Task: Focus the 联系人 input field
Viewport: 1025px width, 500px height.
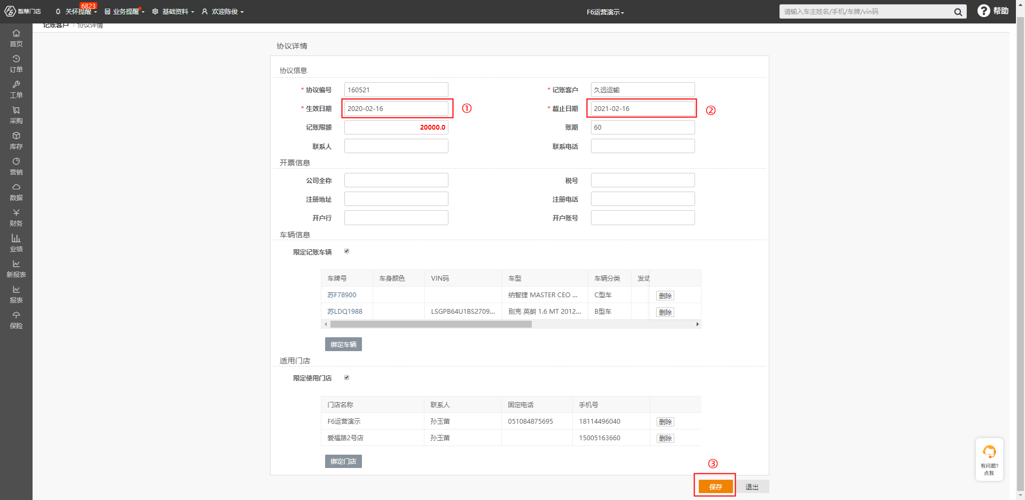Action: 396,146
